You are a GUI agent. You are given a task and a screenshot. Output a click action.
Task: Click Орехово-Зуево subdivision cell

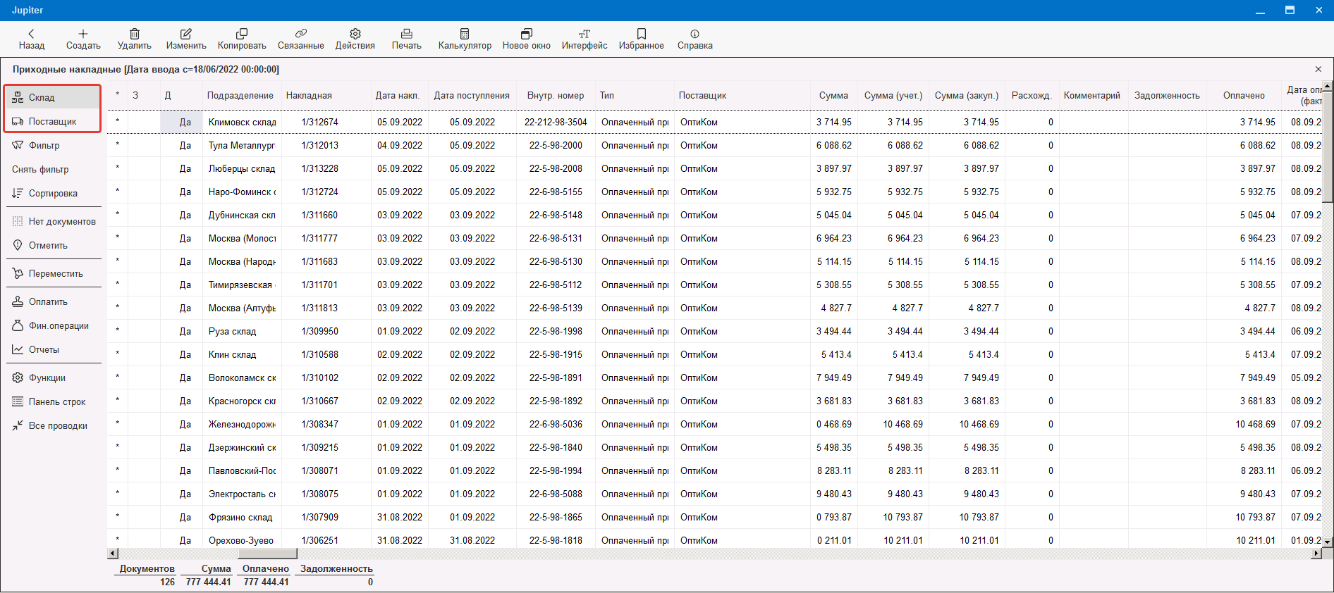[241, 540]
